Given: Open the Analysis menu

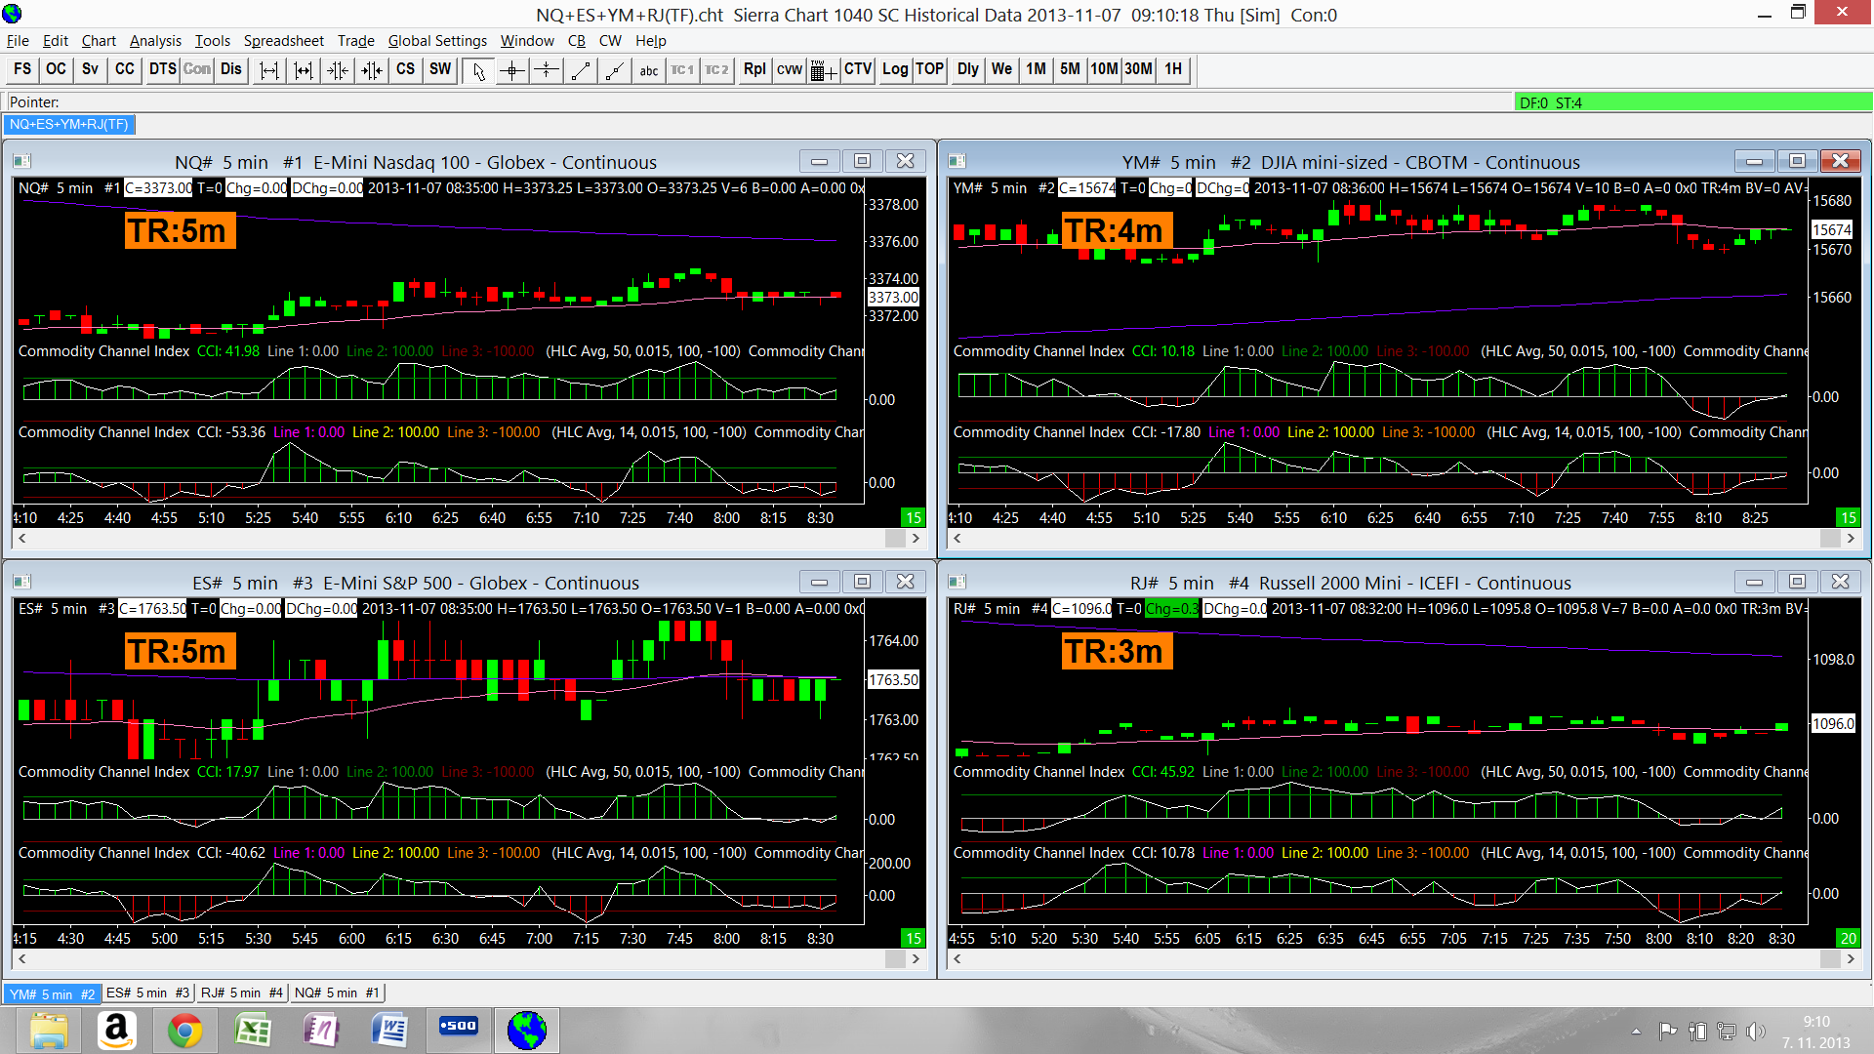Looking at the screenshot, I should pos(155,41).
